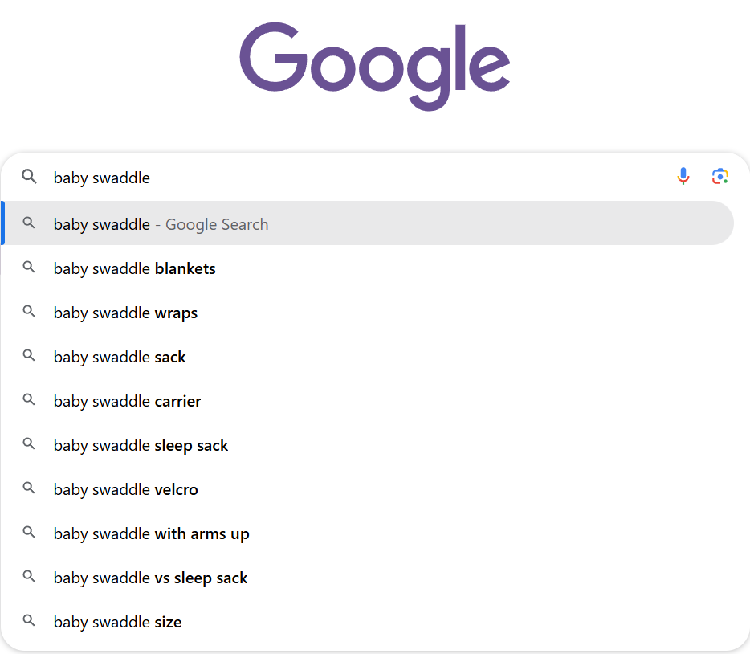This screenshot has height=654, width=750.
Task: Select the 'baby swaddle vs sleep sack' suggestion
Action: coord(150,578)
